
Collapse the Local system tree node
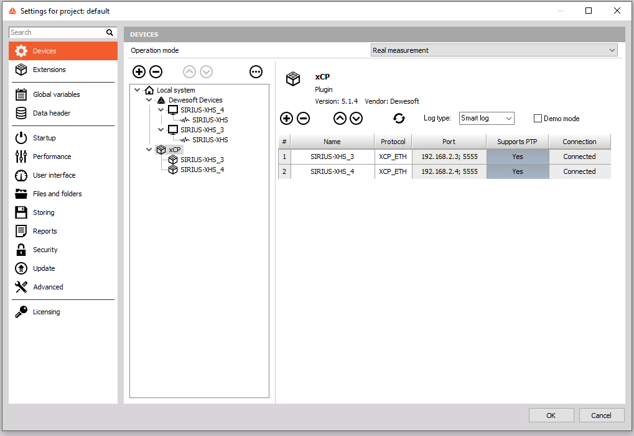pos(137,90)
